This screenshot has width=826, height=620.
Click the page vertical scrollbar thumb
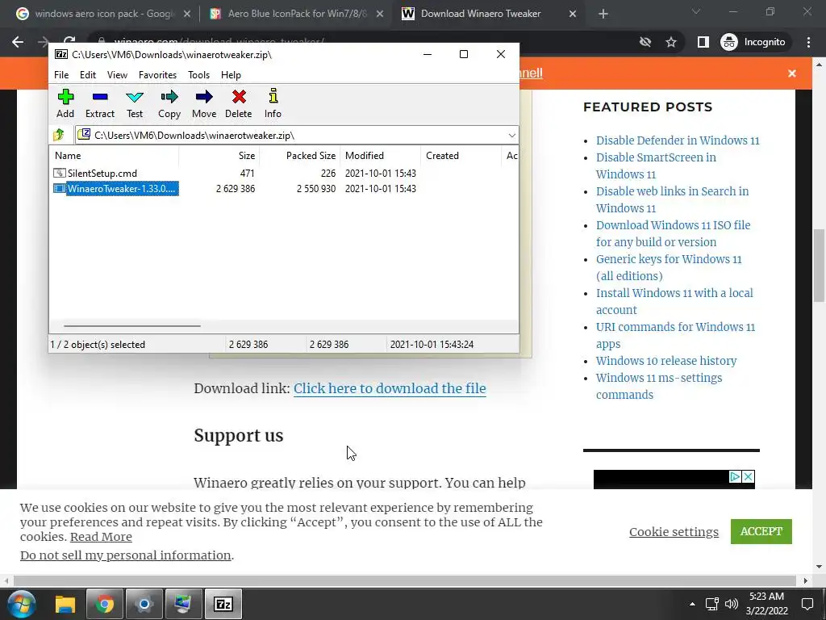[x=819, y=265]
